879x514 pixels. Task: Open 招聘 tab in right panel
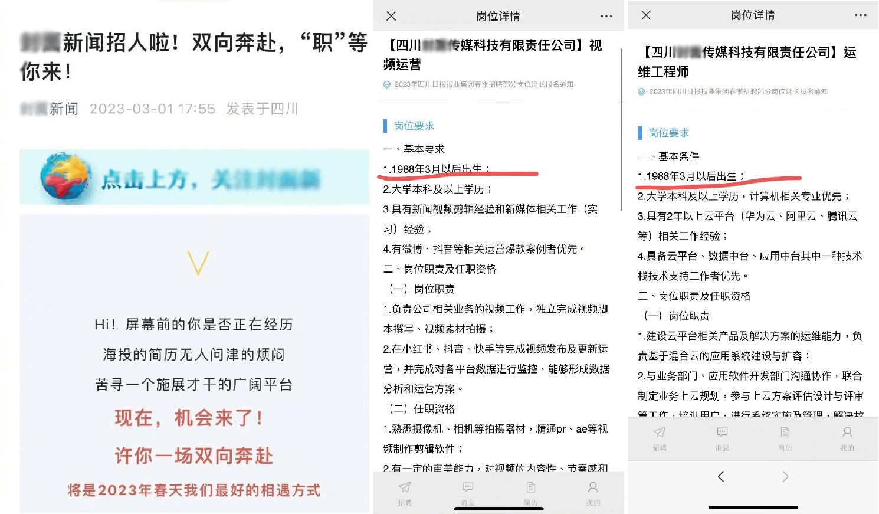coord(660,438)
